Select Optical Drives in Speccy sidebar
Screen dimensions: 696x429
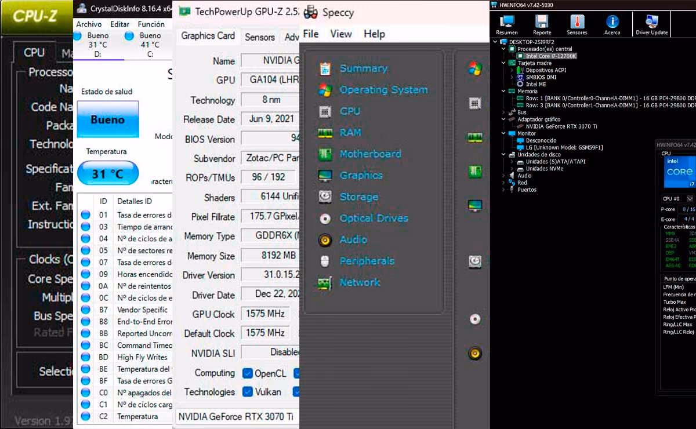tap(374, 219)
